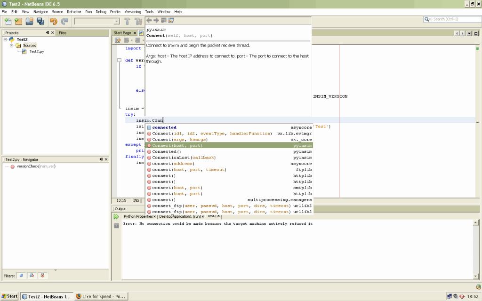The width and height of the screenshot is (482, 301).
Task: Minimize the Navigator panel
Action: 101,159
